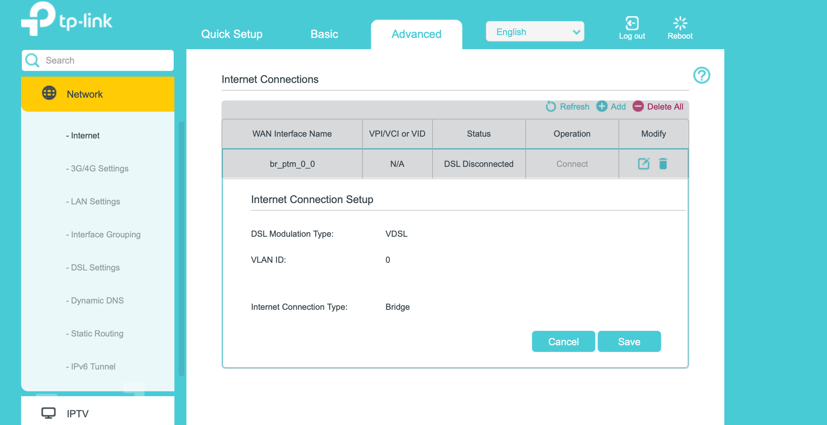The image size is (827, 425).
Task: Cancel the Internet Connection Setup
Action: click(x=563, y=342)
